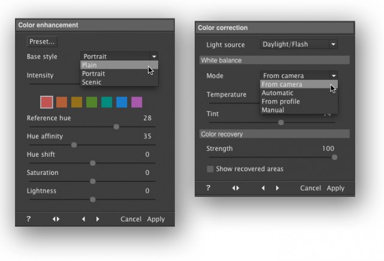The width and height of the screenshot is (384, 261).
Task: Open help in Color enhancement panel
Action: tap(29, 218)
